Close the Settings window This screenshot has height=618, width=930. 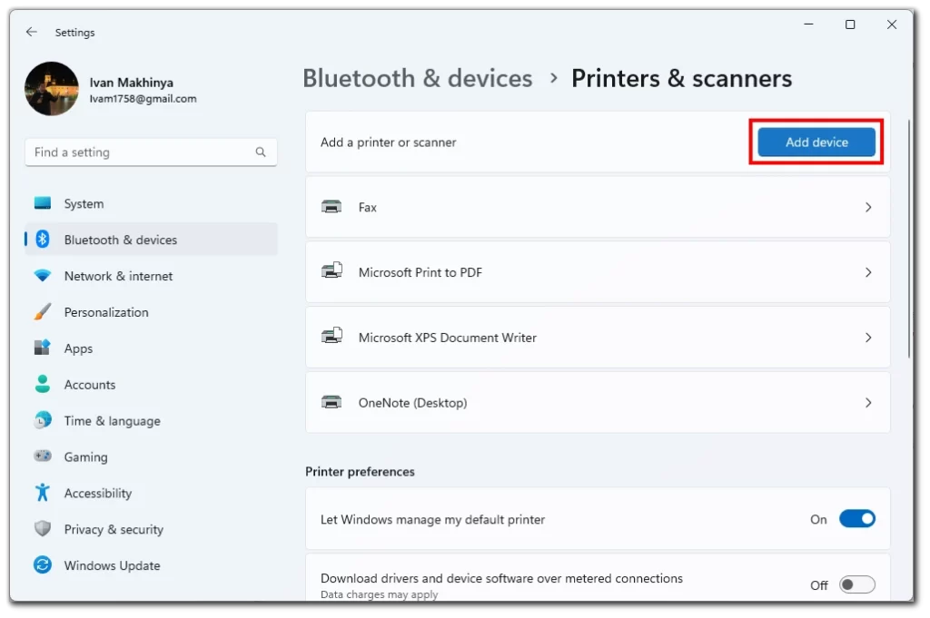892,25
